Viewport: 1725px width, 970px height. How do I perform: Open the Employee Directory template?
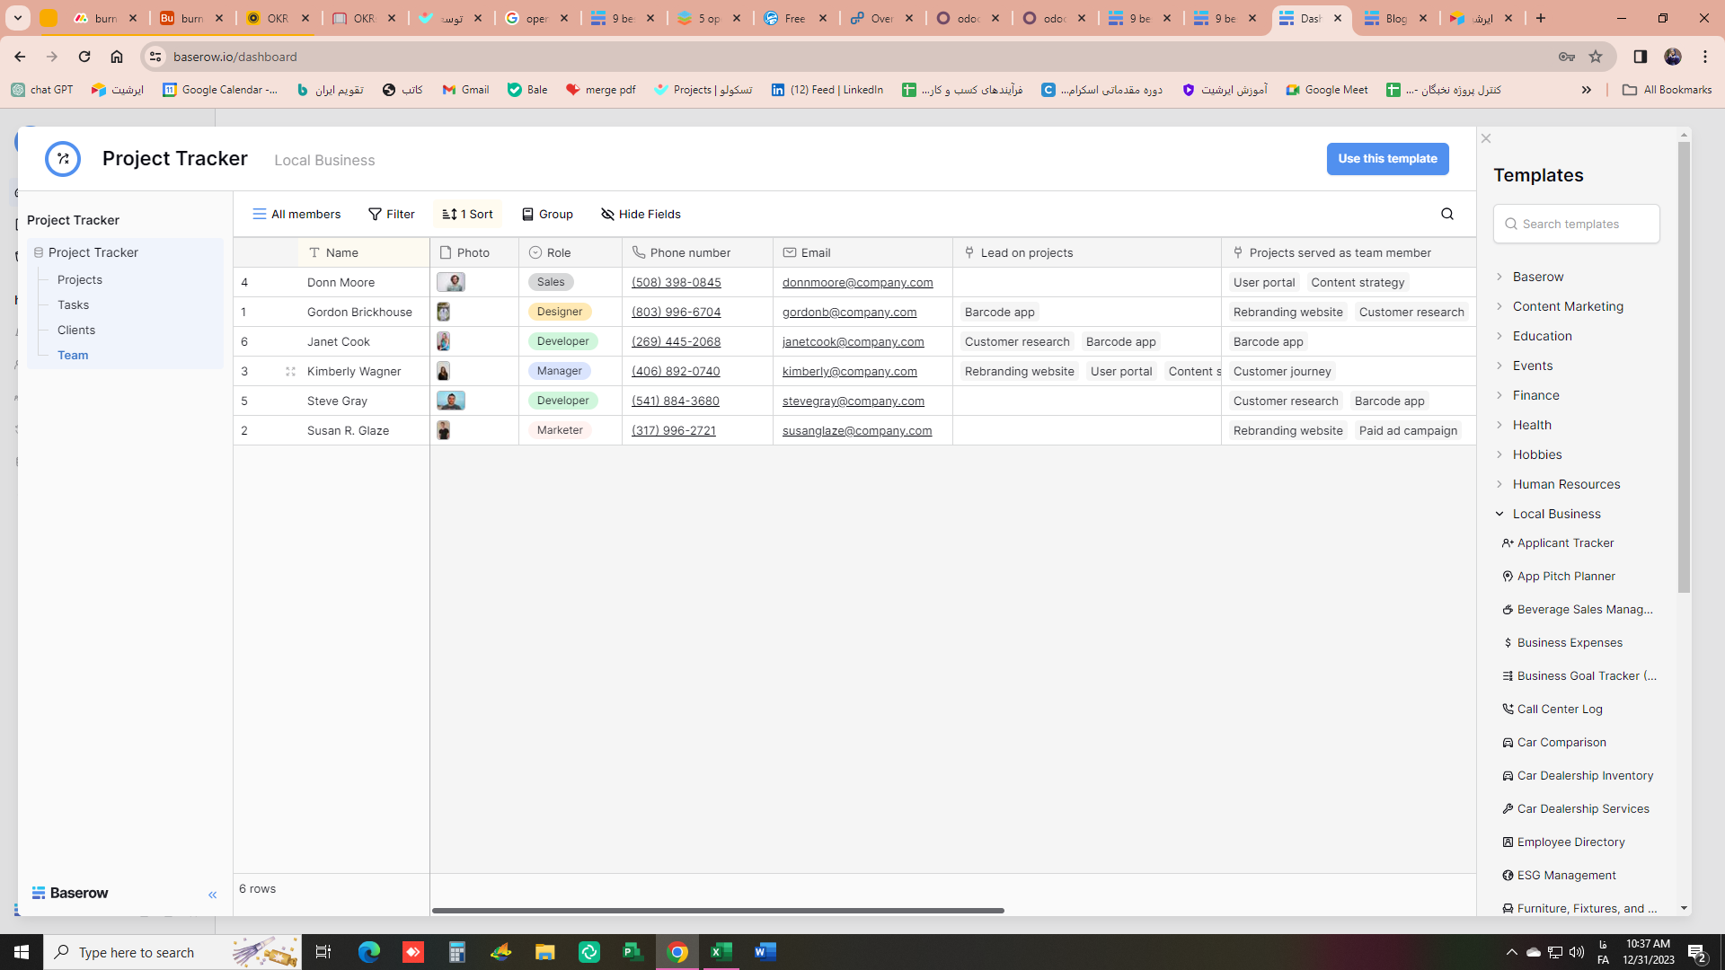coord(1570,842)
